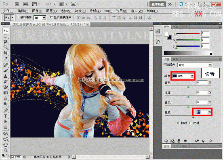
Task: Click the red R slider
Action: (188, 34)
